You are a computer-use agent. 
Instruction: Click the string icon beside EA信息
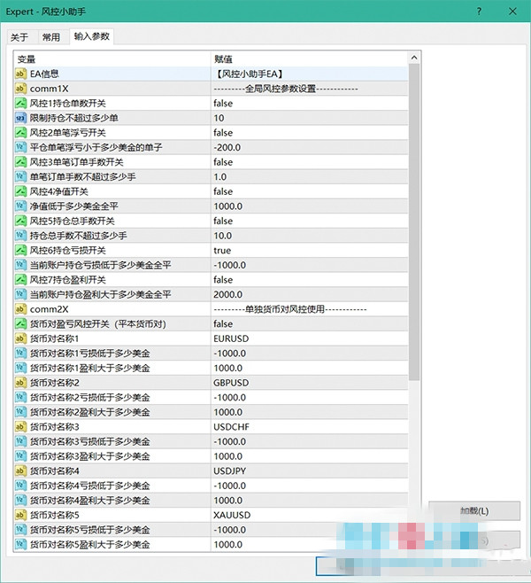point(21,74)
